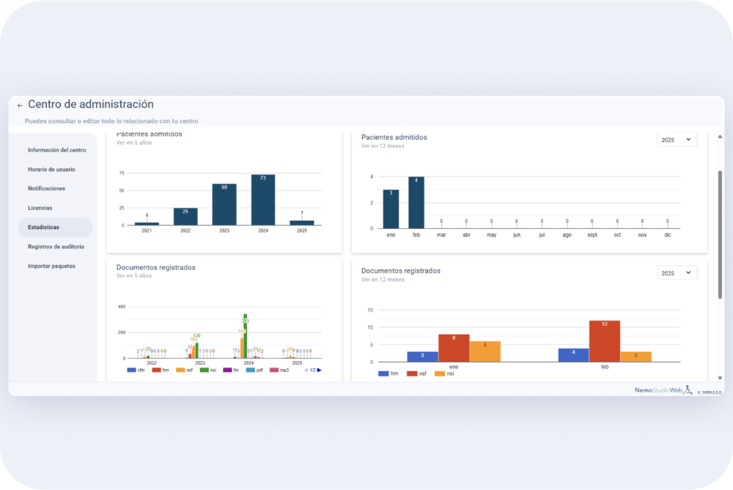
Task: Go back using the arrow beside Centro de administración
Action: coord(20,106)
